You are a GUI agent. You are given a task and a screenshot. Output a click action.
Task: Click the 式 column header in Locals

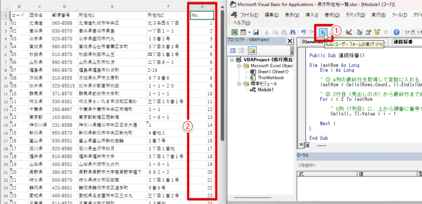[327, 174]
